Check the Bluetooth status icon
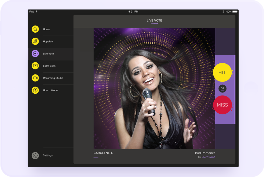 (x=223, y=12)
